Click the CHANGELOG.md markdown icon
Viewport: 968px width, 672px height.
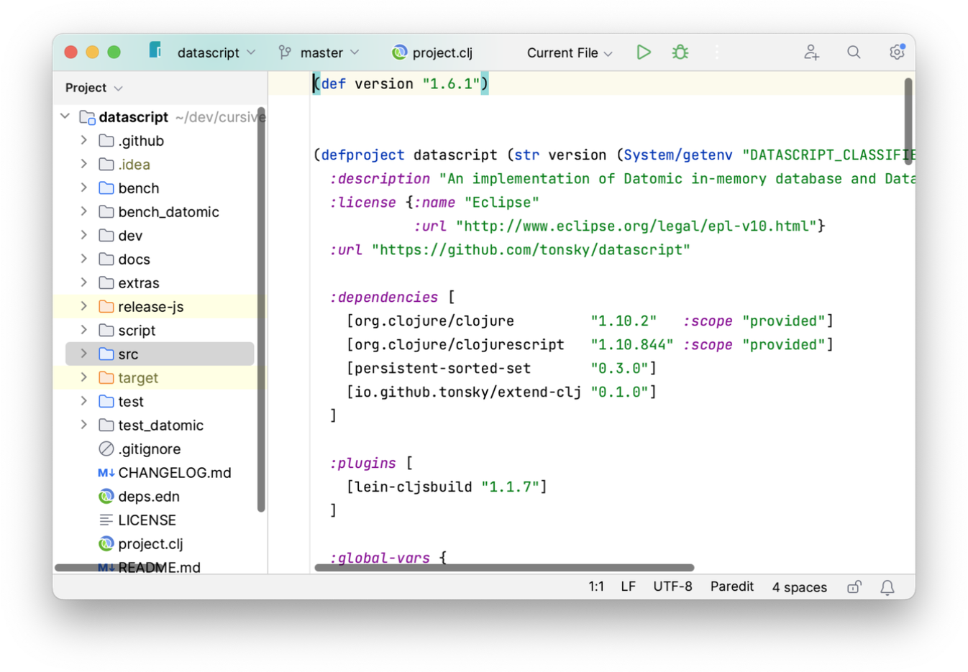pos(106,472)
